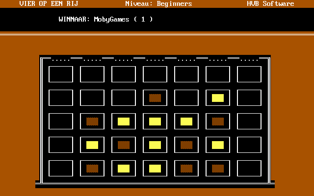Select third-row yellow piece in third column
Viewport: 314px width, 196px height.
[x=124, y=122]
